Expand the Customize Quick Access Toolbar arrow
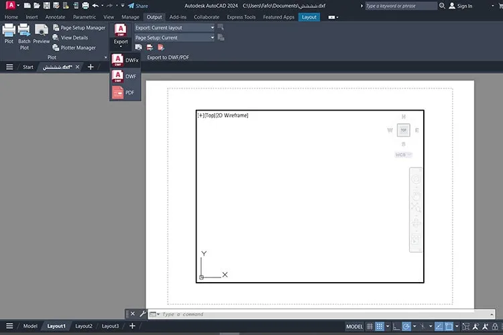Screen dimensions: 503x335 tap(123, 6)
